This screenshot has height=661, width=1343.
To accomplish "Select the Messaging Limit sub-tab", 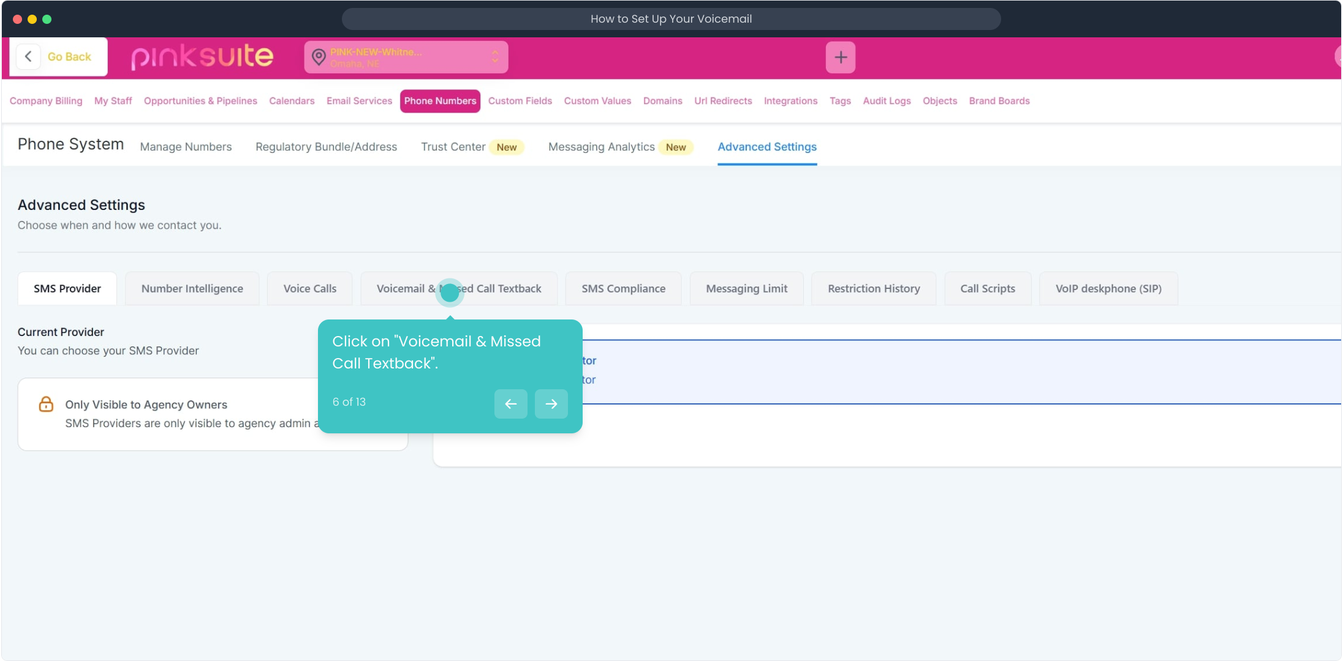I will pyautogui.click(x=746, y=288).
